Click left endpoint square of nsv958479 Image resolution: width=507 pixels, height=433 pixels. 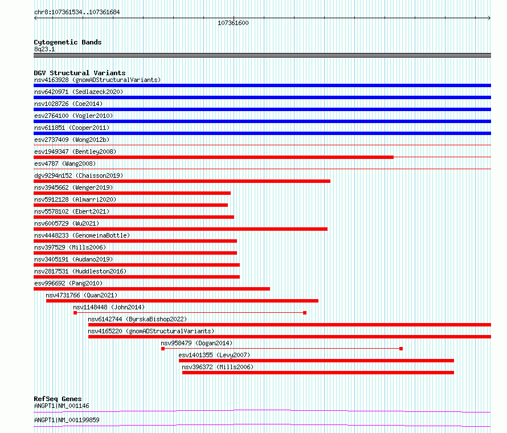[163, 349]
